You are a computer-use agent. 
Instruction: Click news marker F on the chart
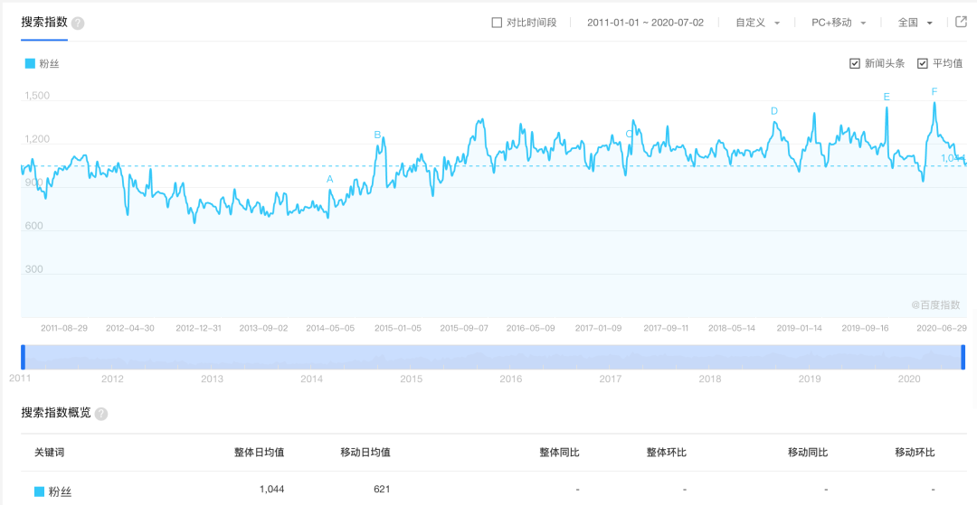point(934,91)
